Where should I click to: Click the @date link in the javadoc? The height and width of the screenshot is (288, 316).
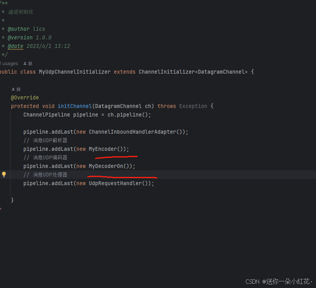tap(15, 46)
